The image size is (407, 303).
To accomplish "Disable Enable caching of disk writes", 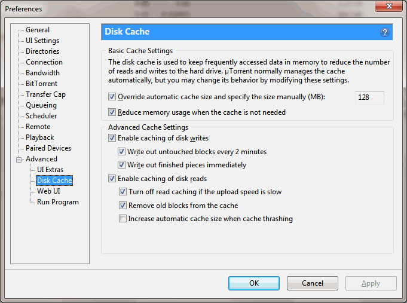I will point(112,138).
